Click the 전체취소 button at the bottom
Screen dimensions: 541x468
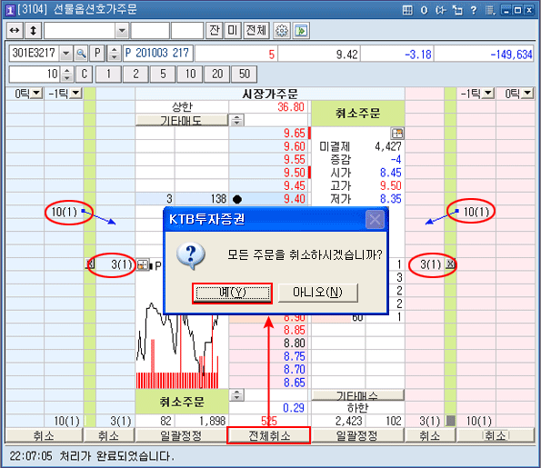pos(269,435)
